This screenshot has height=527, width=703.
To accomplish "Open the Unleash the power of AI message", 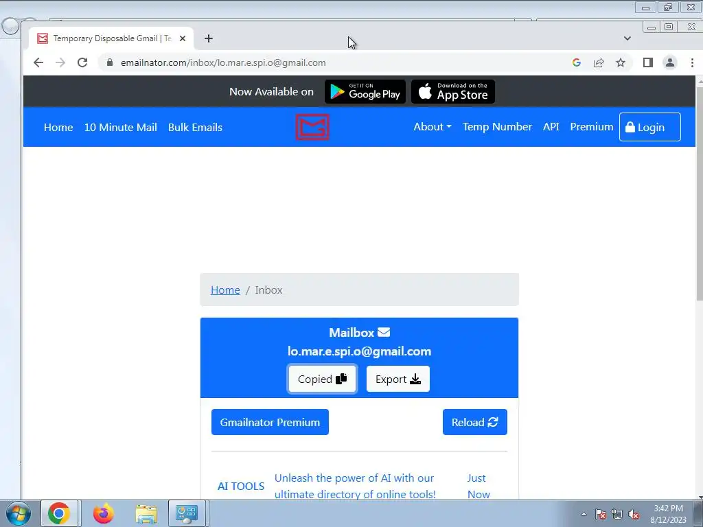I will [355, 487].
